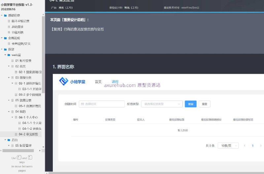Viewport: 264px width, 174px height.
Task: Switch to the 首页 nav tab
Action: click(x=98, y=82)
